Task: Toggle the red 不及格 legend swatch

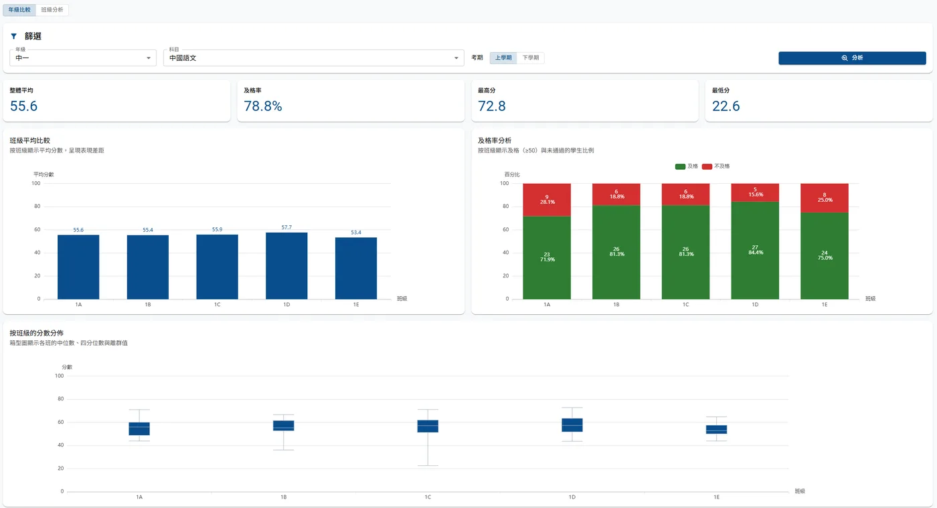Action: pos(708,166)
